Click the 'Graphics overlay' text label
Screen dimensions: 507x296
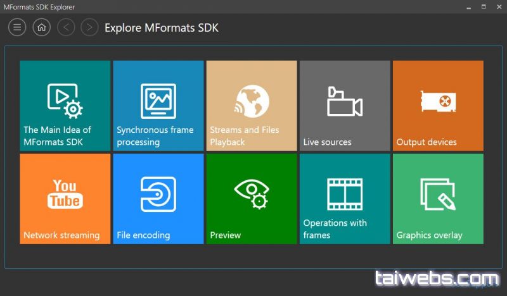[429, 235]
